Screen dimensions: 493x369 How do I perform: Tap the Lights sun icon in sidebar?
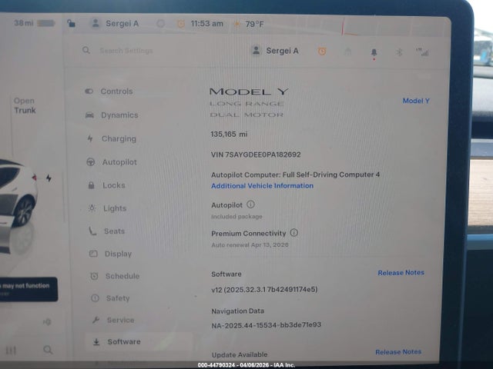pyautogui.click(x=92, y=208)
